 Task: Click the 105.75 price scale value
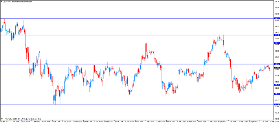[277, 1]
